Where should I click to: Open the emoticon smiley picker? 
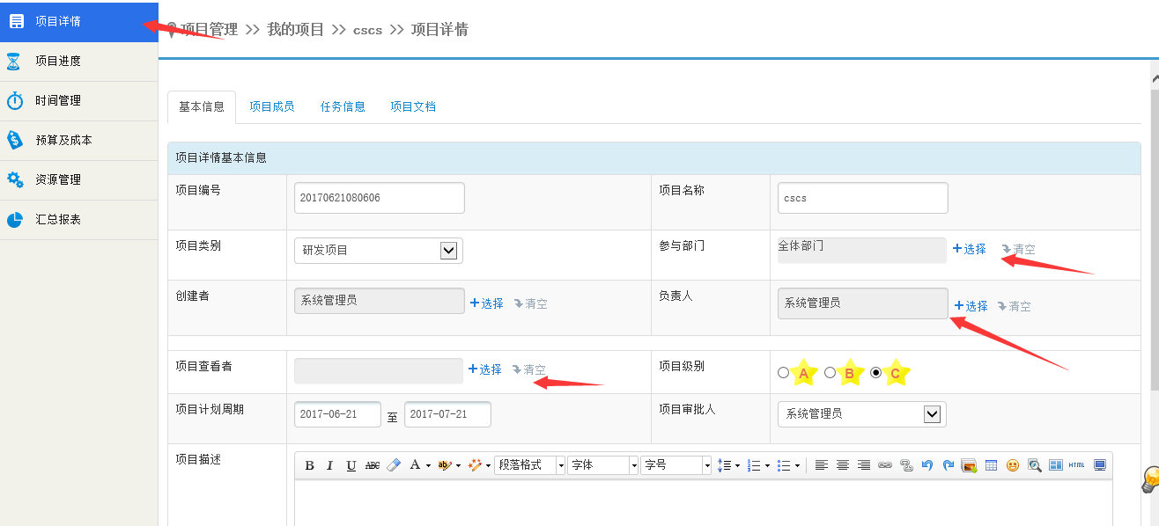tap(1013, 465)
